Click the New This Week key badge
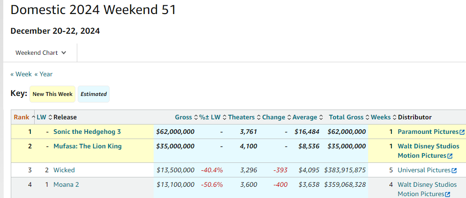 [x=52, y=94]
